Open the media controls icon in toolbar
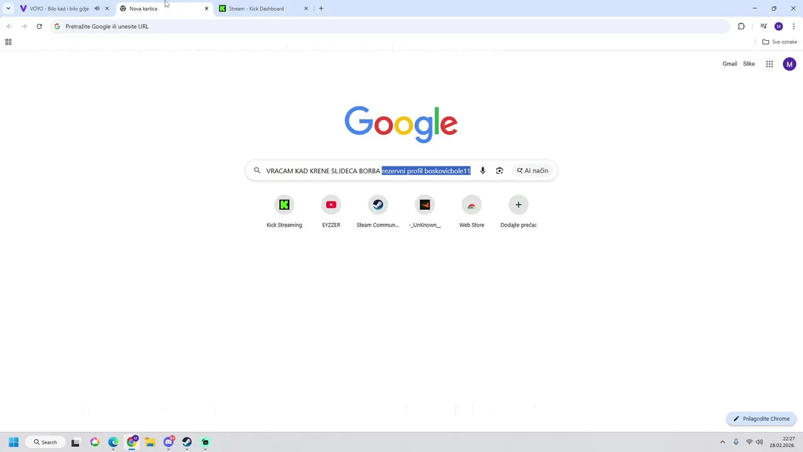 tap(763, 26)
